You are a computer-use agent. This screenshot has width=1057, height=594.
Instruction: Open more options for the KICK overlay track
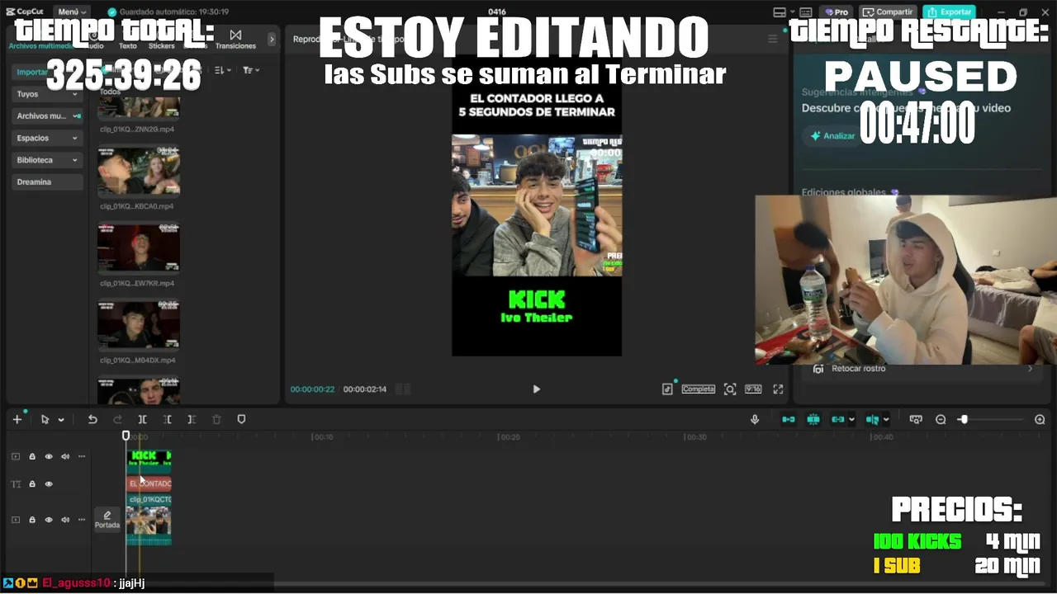click(82, 456)
